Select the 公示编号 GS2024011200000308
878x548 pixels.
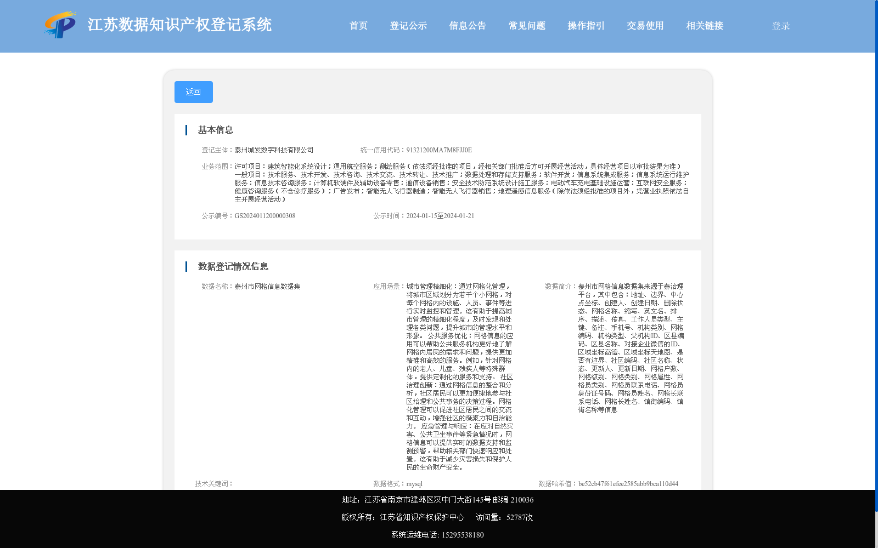pos(265,215)
